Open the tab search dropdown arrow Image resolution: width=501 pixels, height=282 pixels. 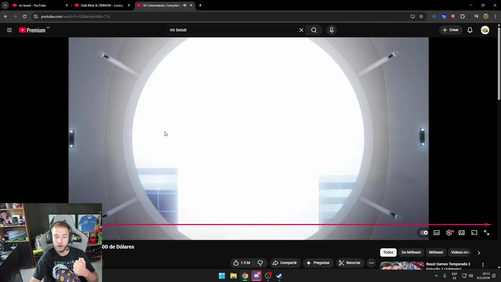(x=5, y=5)
